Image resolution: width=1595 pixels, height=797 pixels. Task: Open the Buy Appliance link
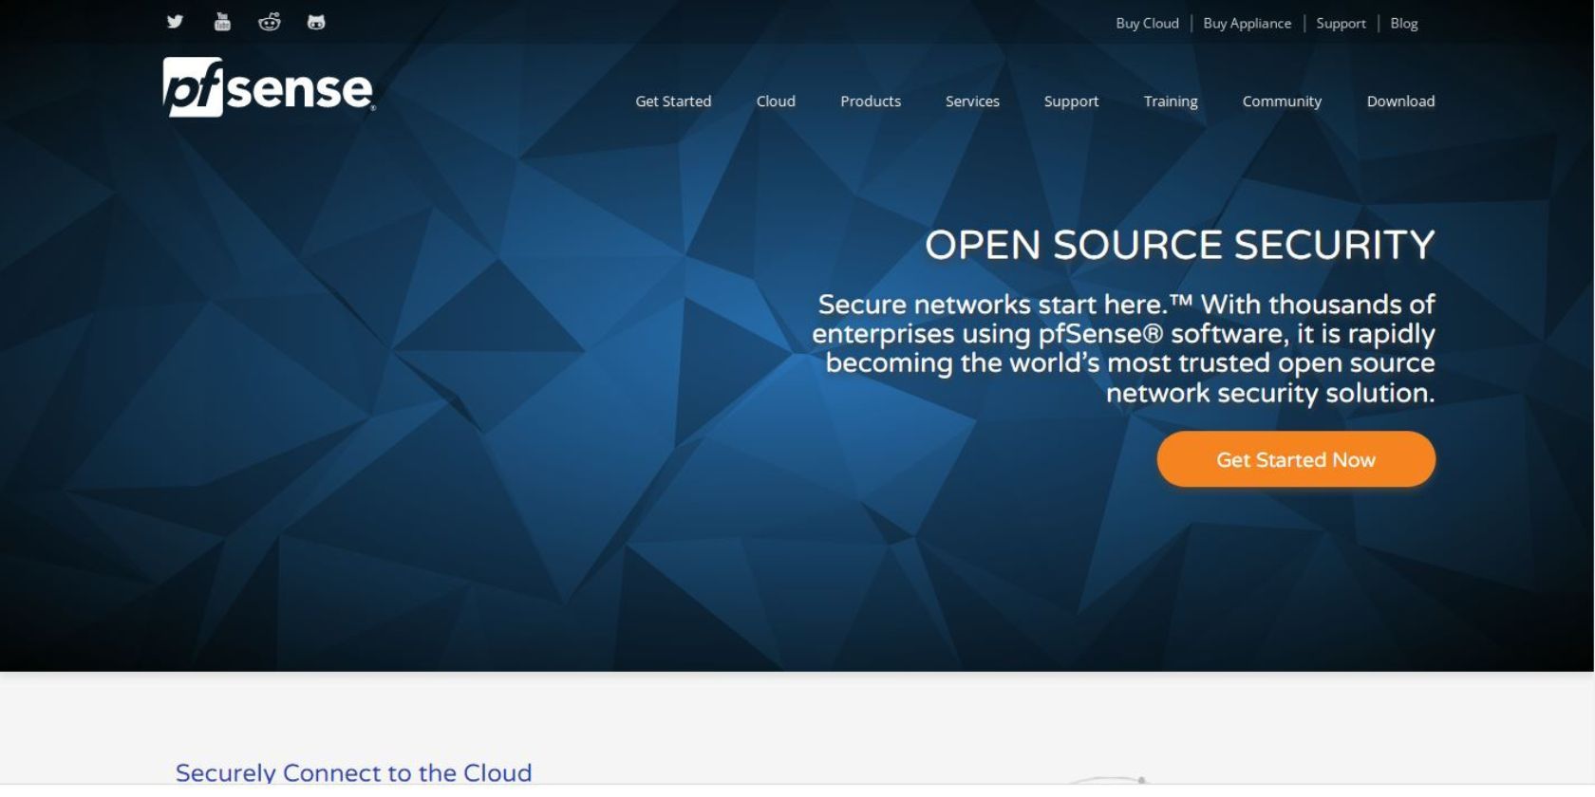point(1247,24)
